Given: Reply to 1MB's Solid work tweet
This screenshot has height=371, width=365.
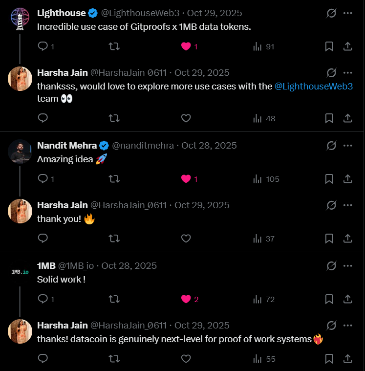Looking at the screenshot, I should click(43, 299).
